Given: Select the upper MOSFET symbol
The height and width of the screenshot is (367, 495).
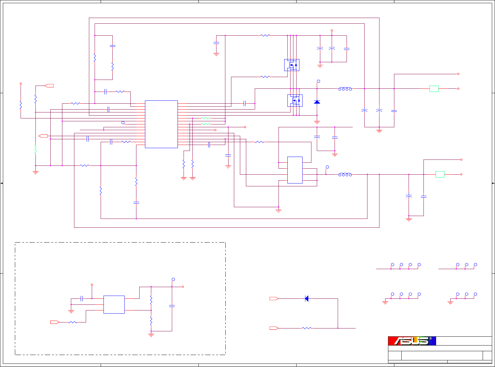Looking at the screenshot, I should pos(292,65).
